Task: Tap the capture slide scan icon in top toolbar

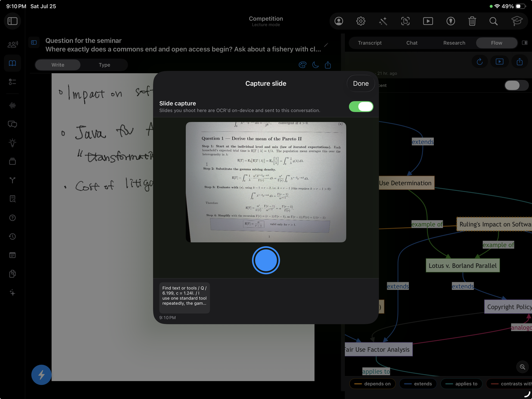Action: point(405,21)
